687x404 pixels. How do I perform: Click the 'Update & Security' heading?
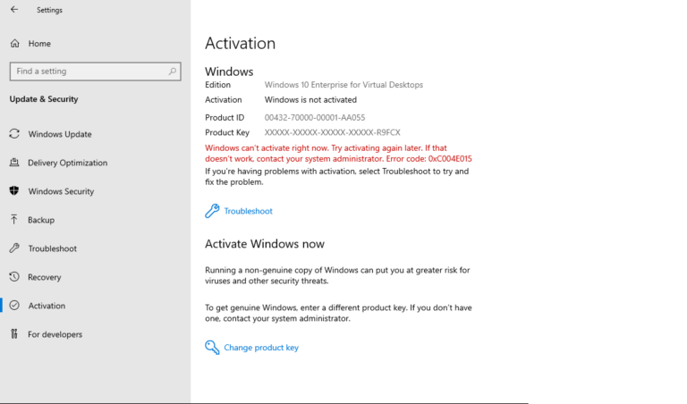pyautogui.click(x=44, y=99)
